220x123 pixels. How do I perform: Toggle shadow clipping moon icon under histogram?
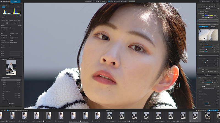click(x=3, y=16)
